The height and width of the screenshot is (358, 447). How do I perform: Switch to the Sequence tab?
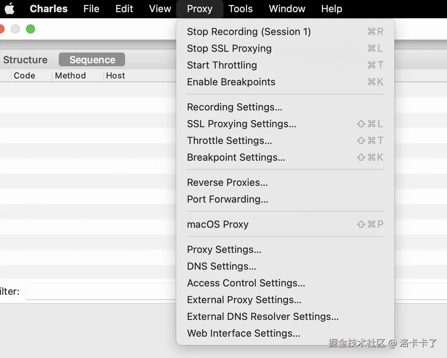pos(92,60)
